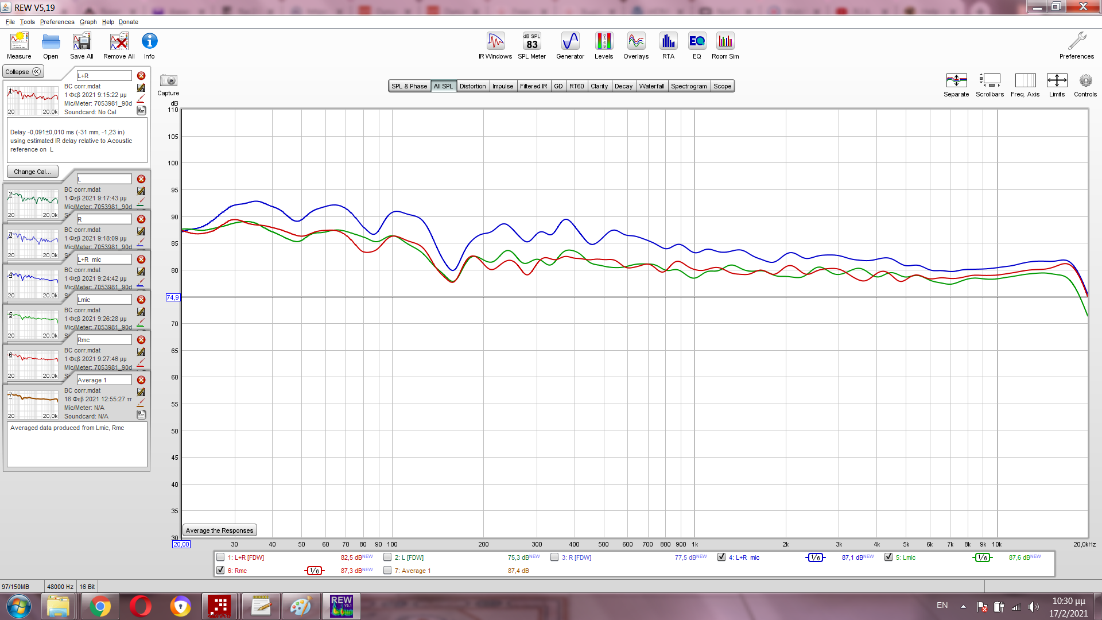
Task: Open the Graph menu
Action: coord(88,22)
